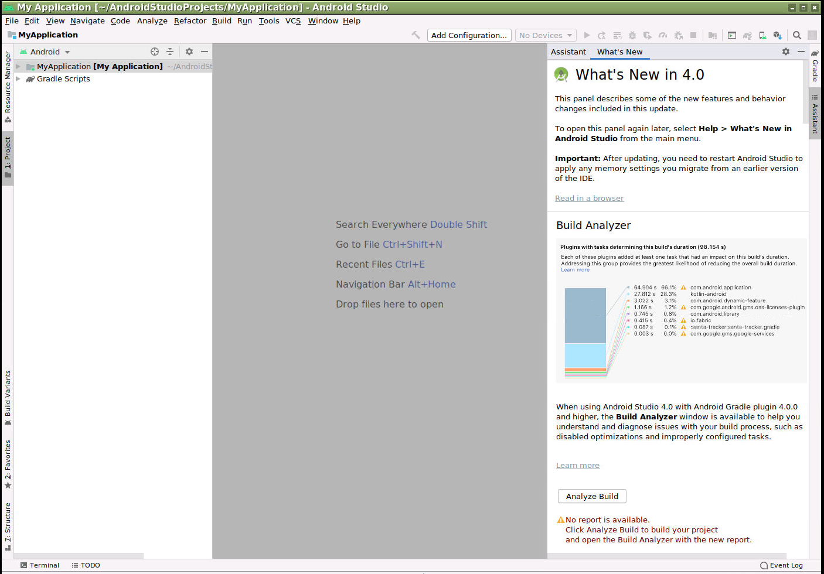
Task: Open the Navigate menu
Action: pos(87,20)
